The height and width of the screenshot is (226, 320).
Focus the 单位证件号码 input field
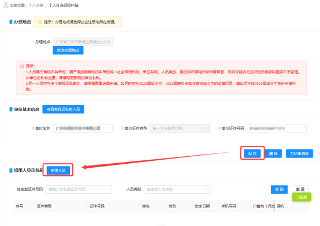pos(277,129)
